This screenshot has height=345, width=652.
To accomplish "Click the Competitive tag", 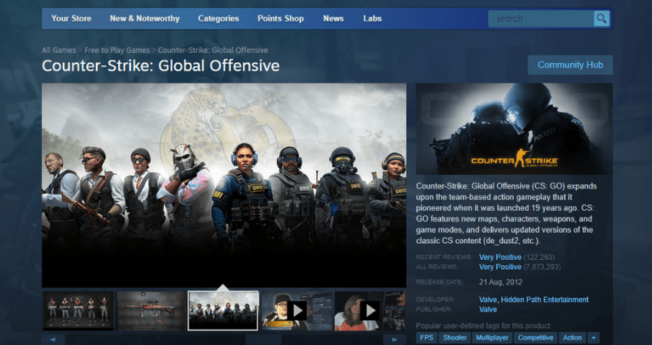I will point(535,337).
